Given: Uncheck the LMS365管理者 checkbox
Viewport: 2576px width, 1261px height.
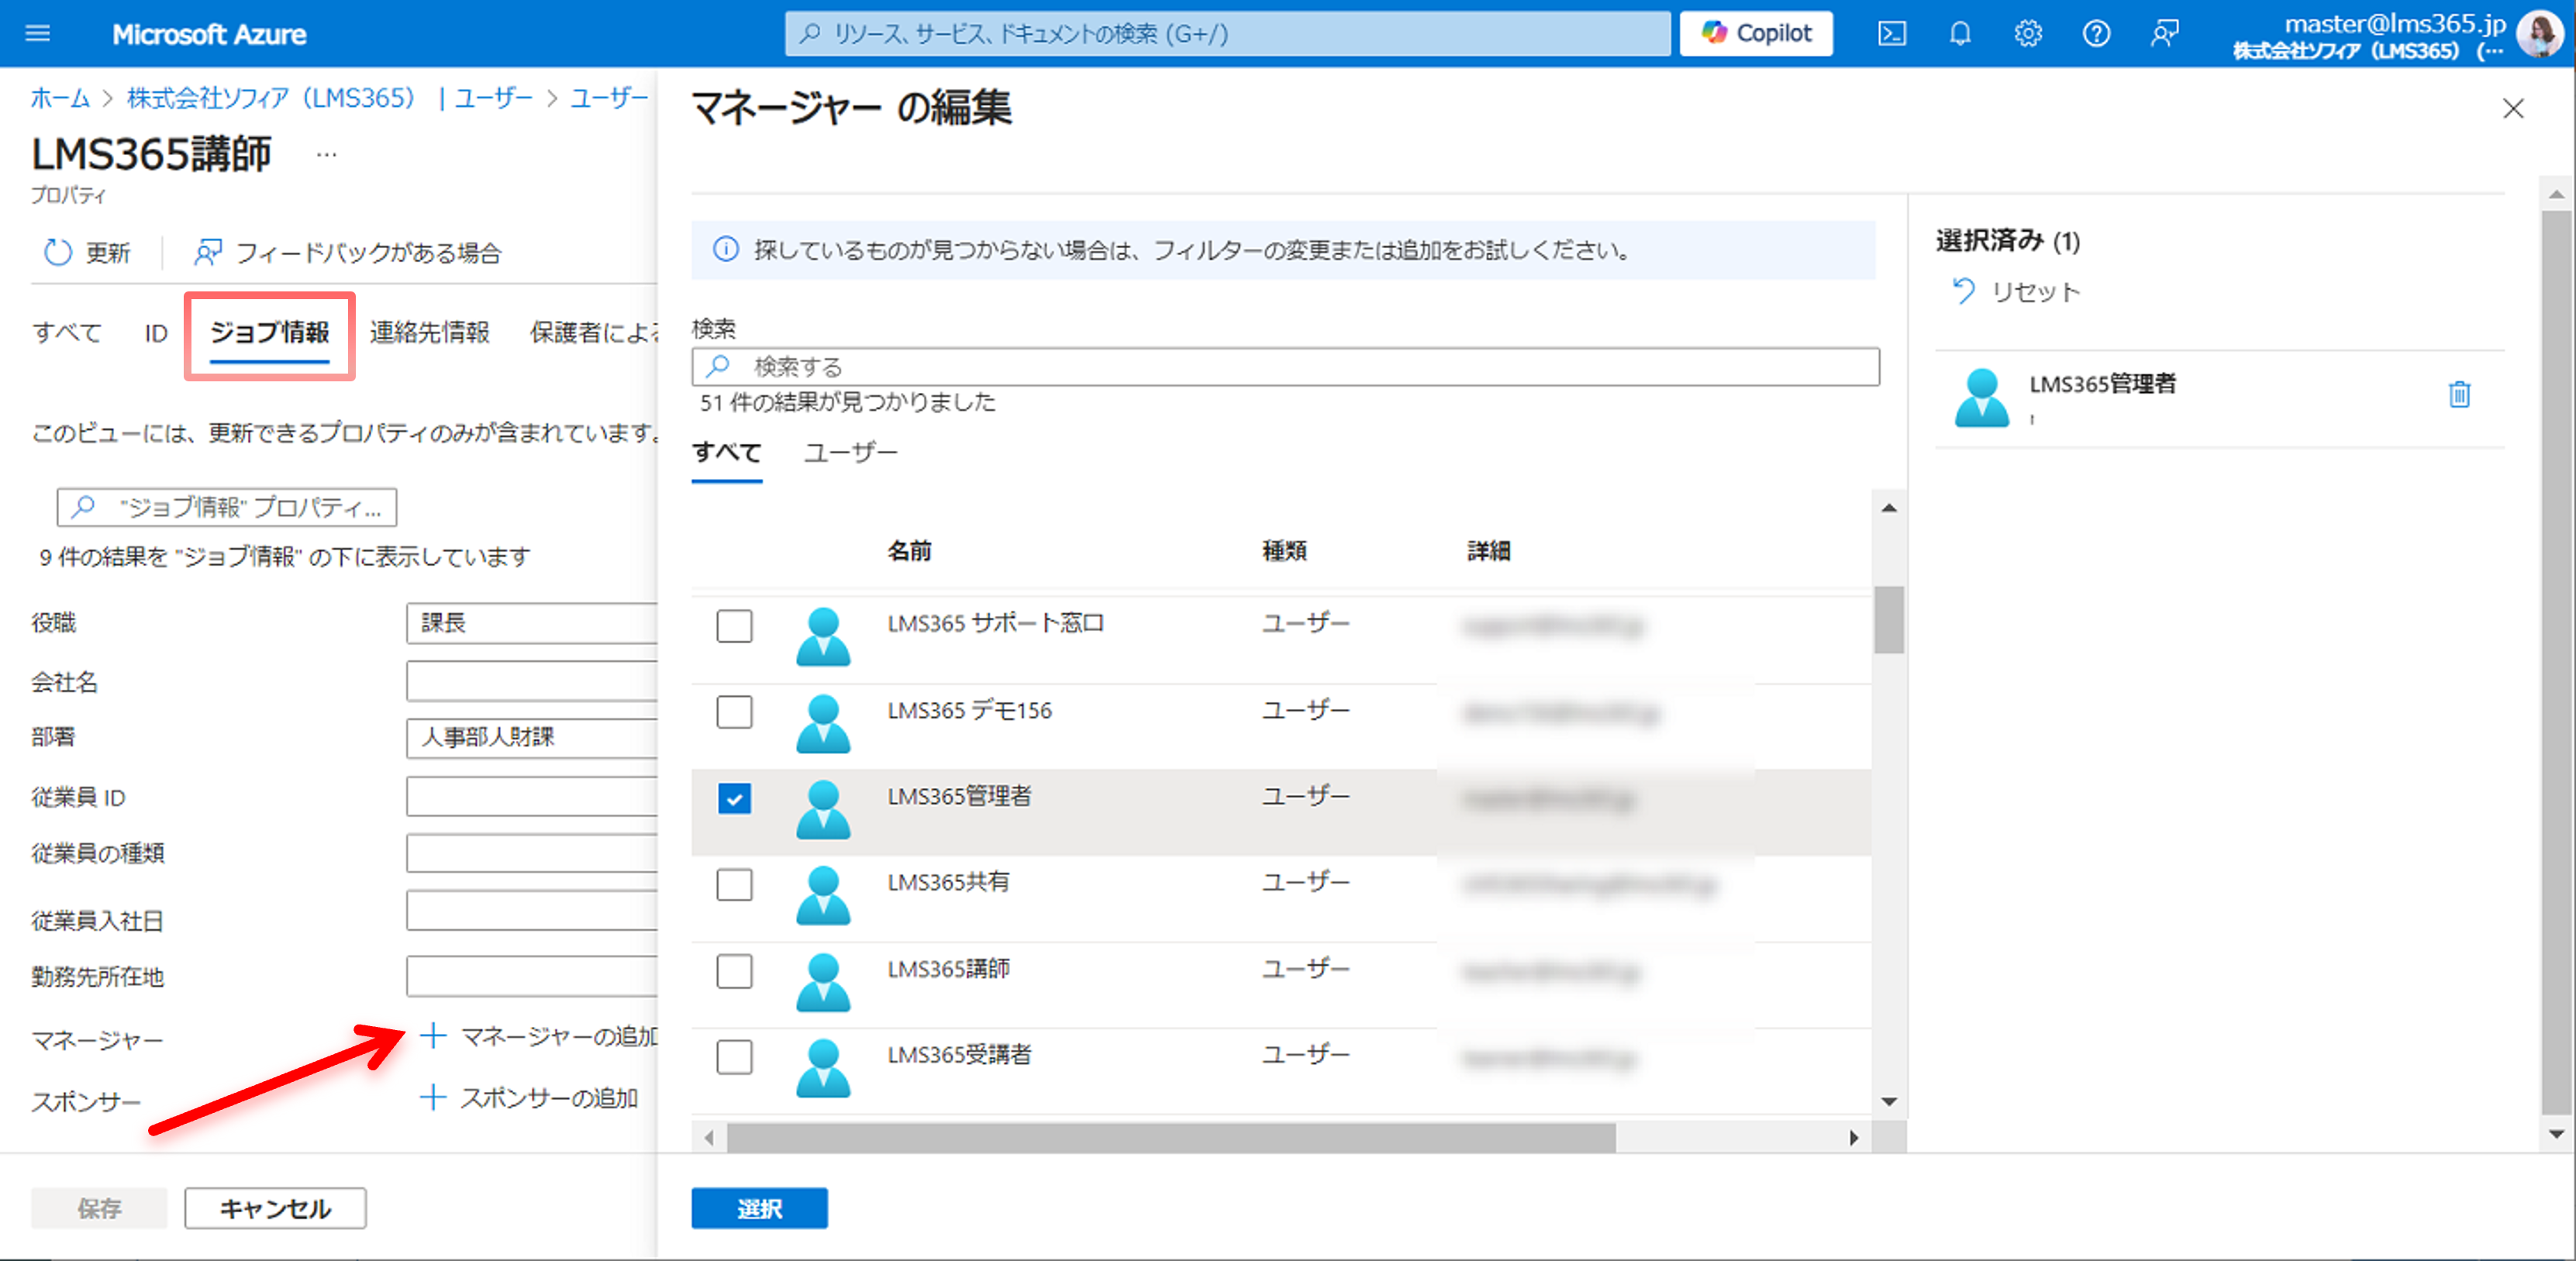Looking at the screenshot, I should point(734,798).
